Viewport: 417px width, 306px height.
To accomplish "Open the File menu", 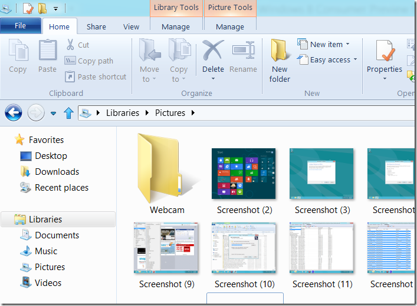I will [21, 26].
